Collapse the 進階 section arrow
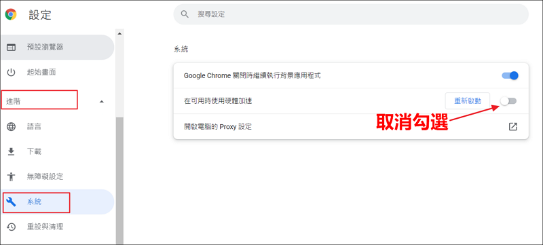The width and height of the screenshot is (543, 245). coord(101,102)
